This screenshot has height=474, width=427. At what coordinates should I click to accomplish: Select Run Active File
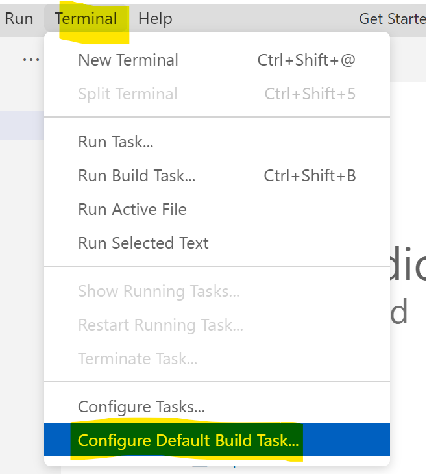132,209
